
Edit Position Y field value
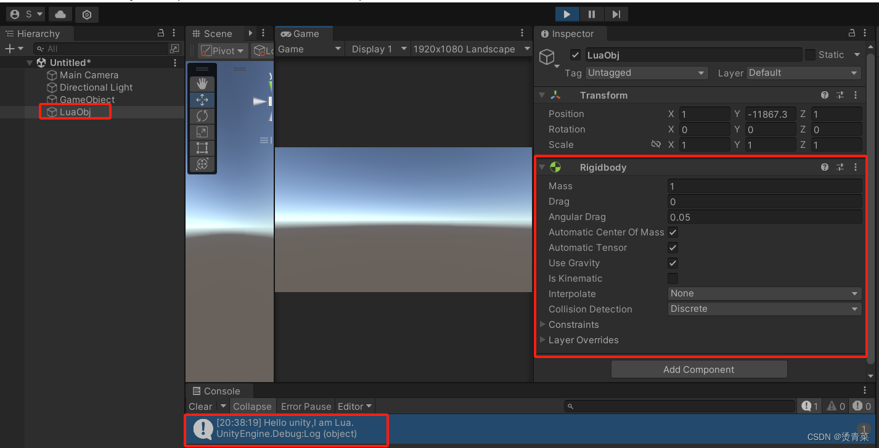770,114
